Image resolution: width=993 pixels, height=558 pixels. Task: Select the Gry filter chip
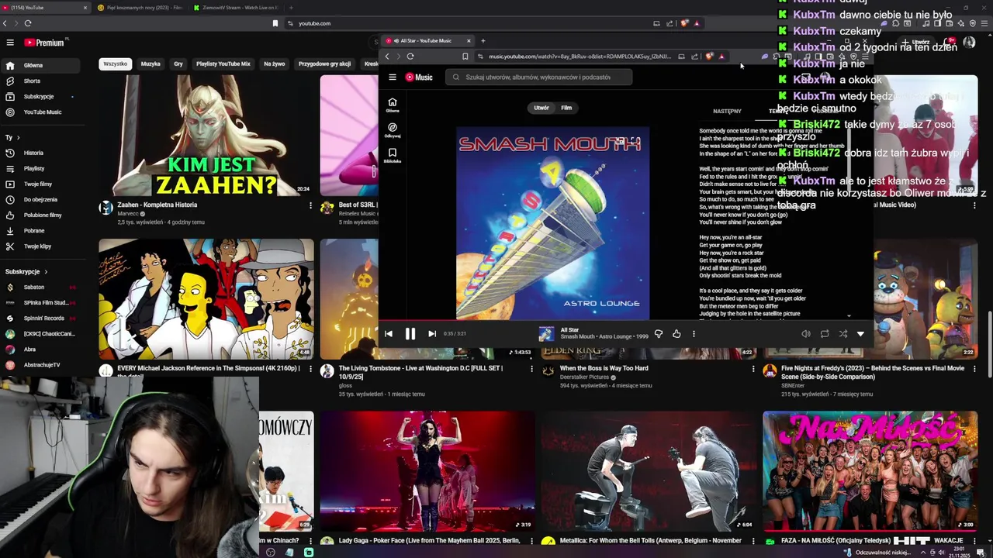178,64
